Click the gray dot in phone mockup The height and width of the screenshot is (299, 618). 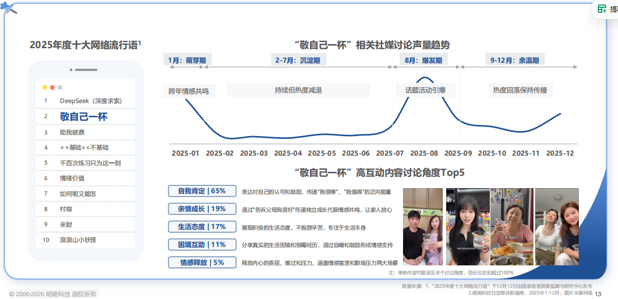60,87
